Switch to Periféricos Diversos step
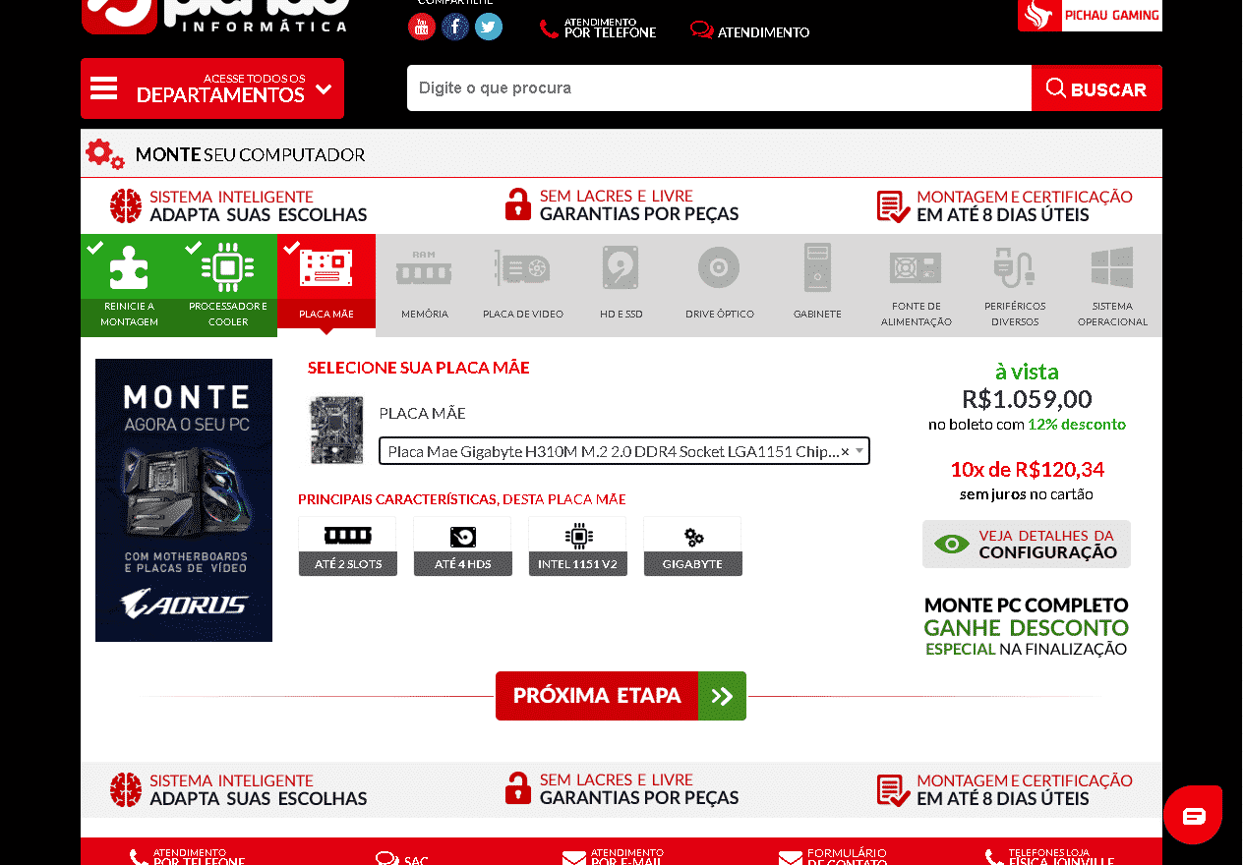Viewport: 1243px width, 865px height. click(1015, 285)
